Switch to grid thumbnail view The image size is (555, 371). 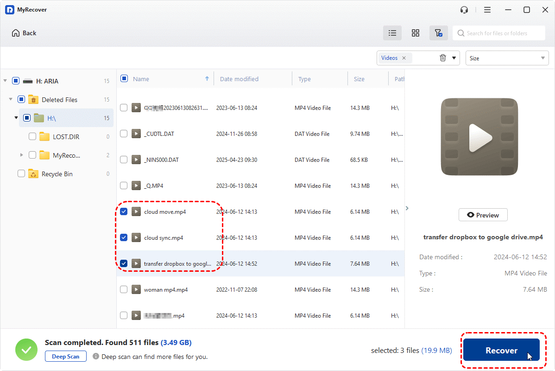pyautogui.click(x=416, y=33)
